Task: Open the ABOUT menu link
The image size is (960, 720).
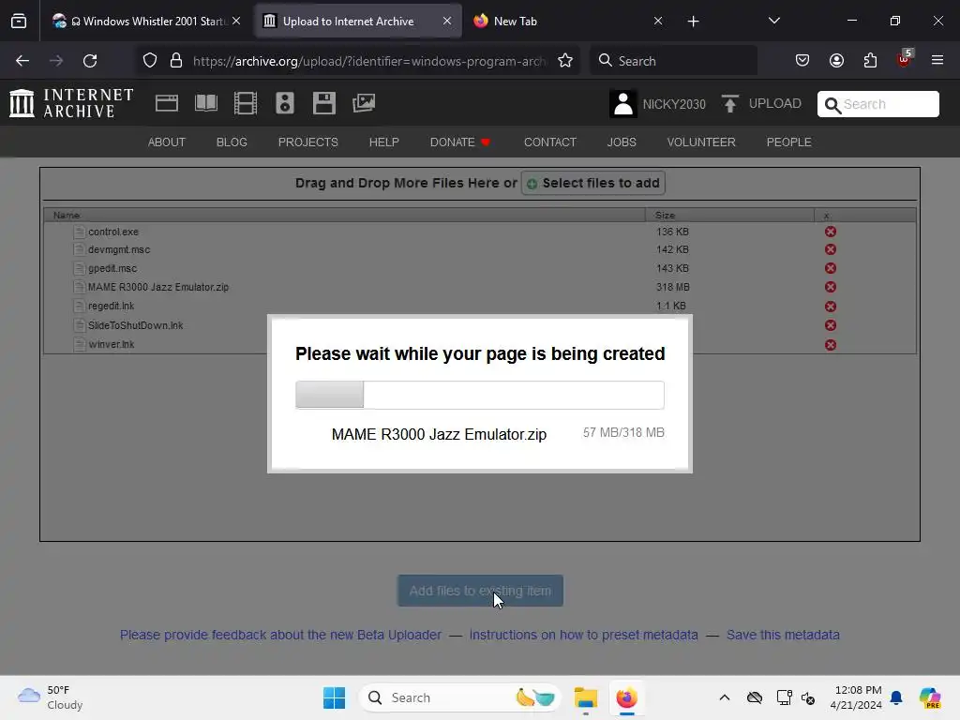Action: tap(167, 142)
